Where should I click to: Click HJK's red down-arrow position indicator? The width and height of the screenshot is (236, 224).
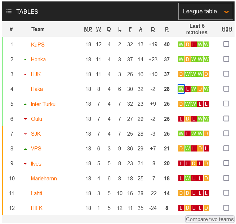click(x=25, y=74)
